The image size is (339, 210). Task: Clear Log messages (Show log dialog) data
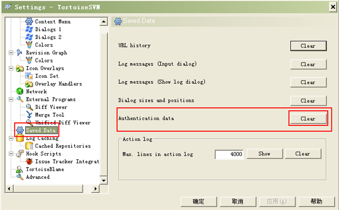click(x=308, y=82)
